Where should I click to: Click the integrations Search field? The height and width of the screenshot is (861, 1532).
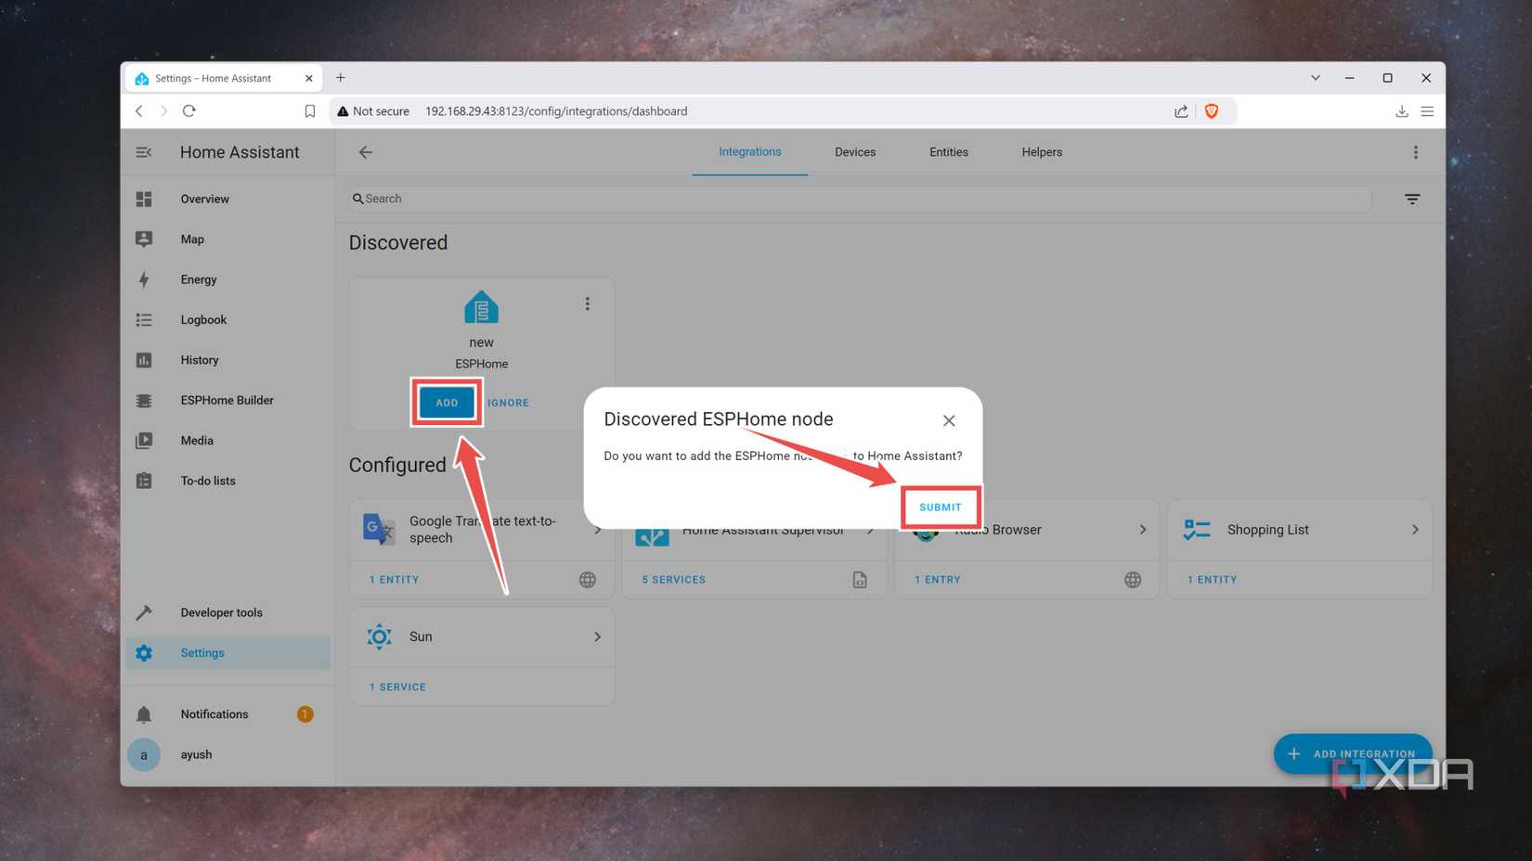860,199
